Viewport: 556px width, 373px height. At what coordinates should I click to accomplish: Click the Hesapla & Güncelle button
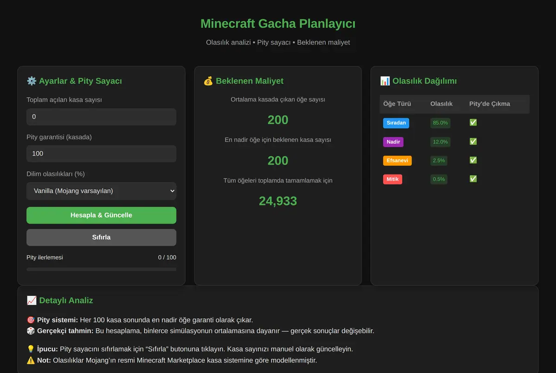101,215
